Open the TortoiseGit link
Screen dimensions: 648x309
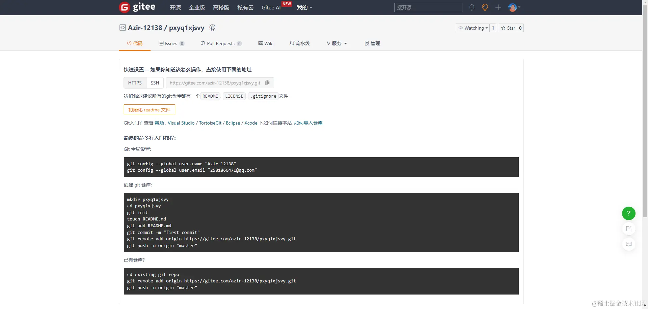tap(210, 123)
